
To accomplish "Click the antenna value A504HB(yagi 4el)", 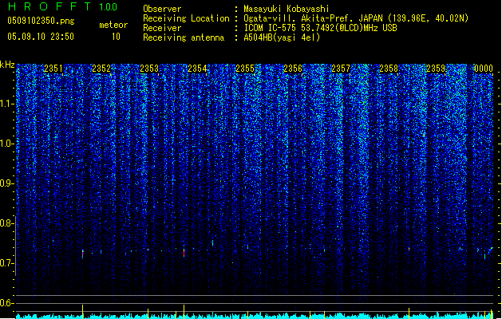I will click(282, 37).
